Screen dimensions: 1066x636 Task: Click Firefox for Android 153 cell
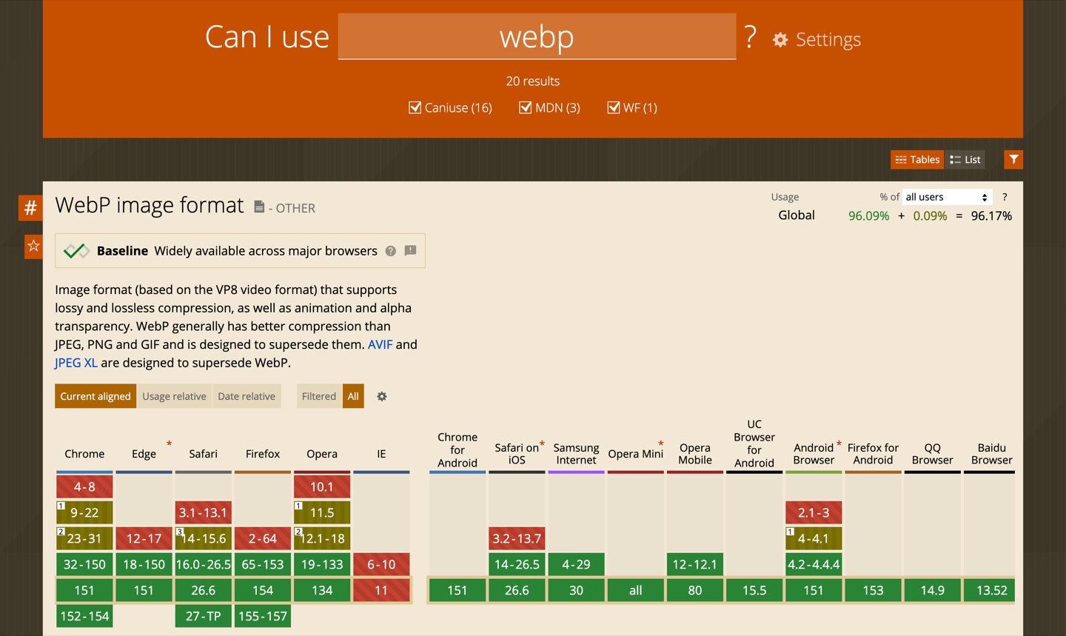point(873,590)
